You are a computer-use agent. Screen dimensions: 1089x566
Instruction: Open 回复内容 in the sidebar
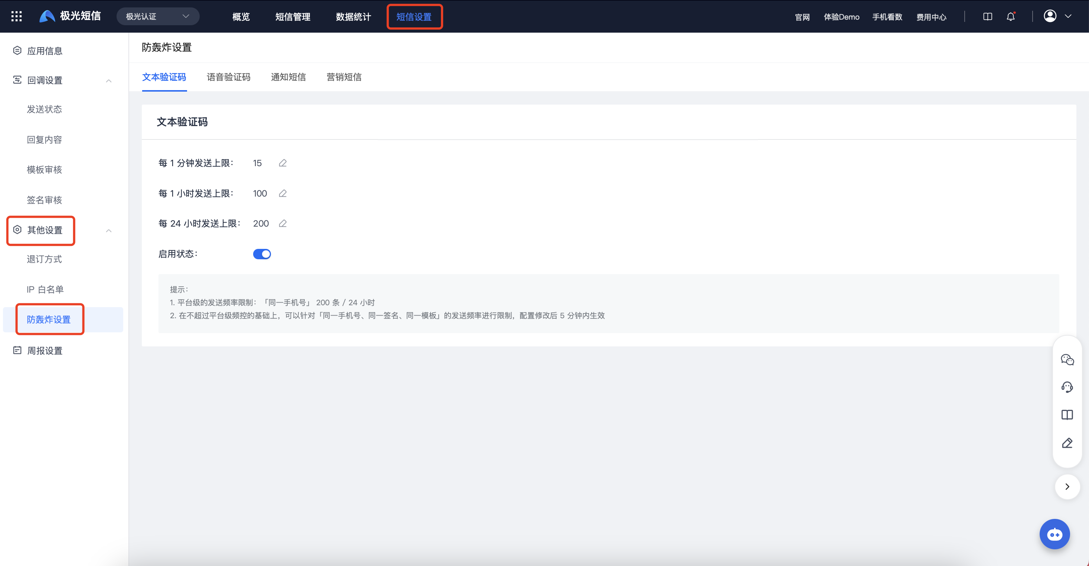point(45,139)
